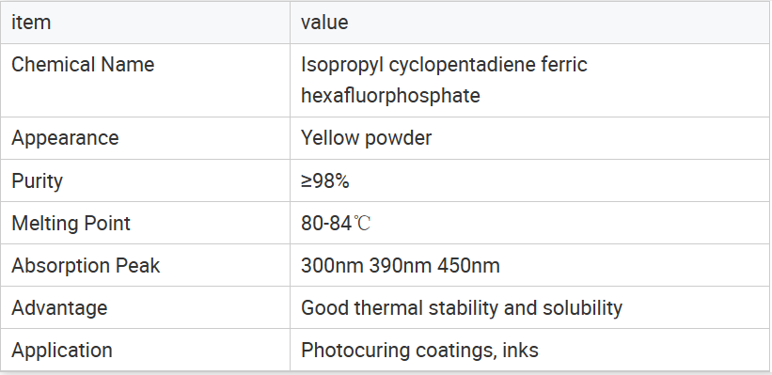Click the word 'hexafluorphosphate'

point(390,96)
